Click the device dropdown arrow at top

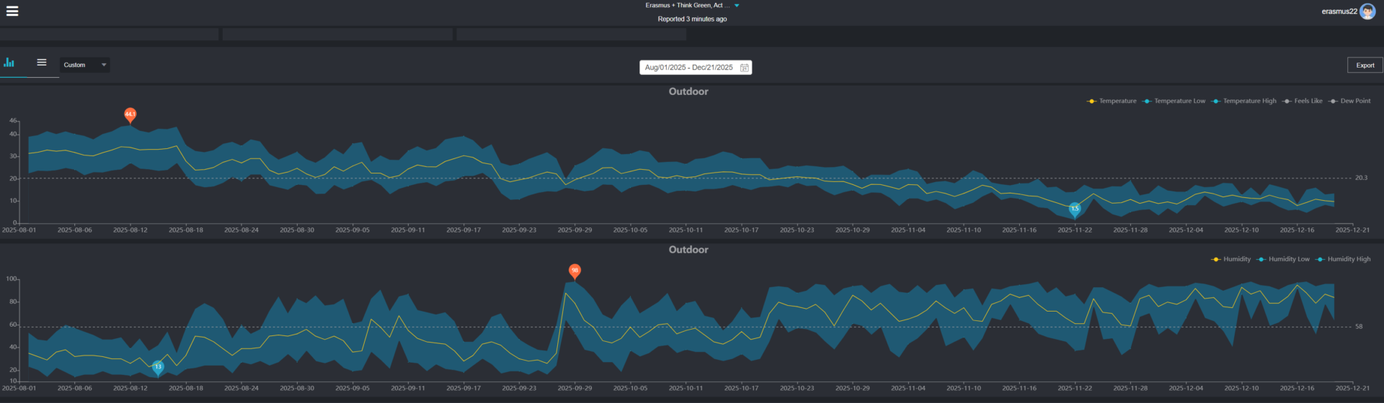point(737,6)
